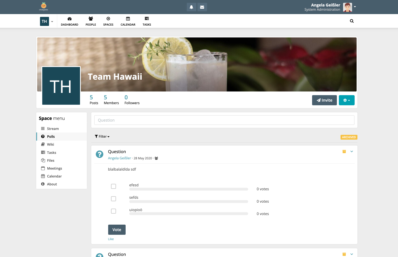Open Angela Geißler author link
The image size is (398, 257).
[x=119, y=158]
